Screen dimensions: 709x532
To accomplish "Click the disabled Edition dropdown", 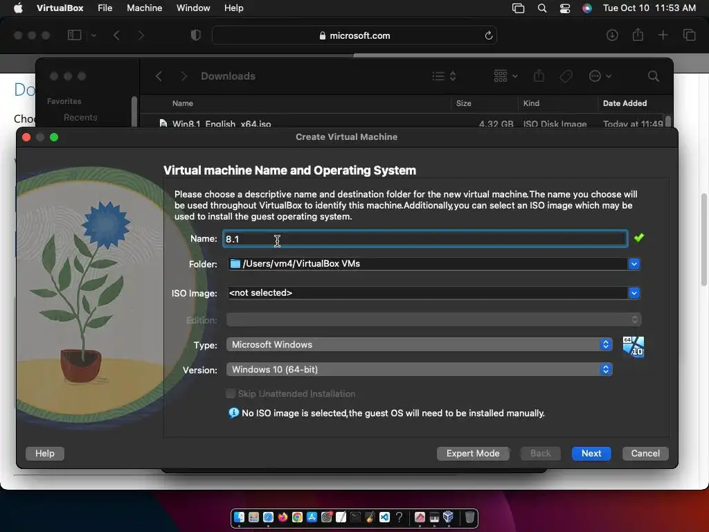I will coord(433,319).
